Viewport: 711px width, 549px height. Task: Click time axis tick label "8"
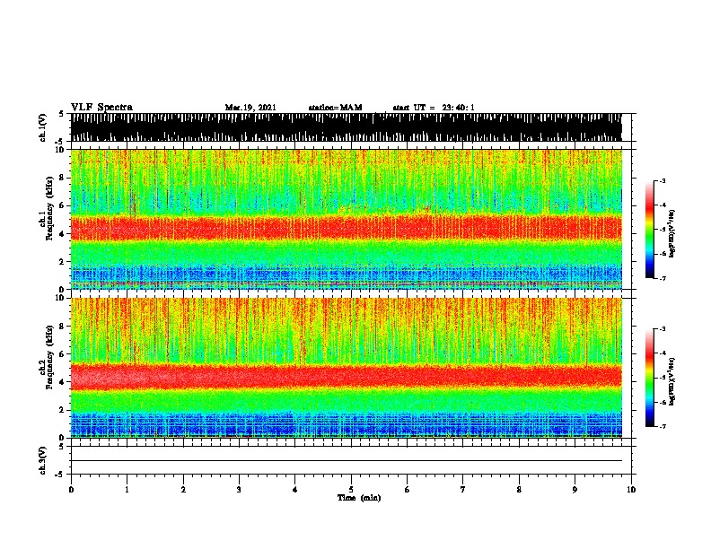519,490
